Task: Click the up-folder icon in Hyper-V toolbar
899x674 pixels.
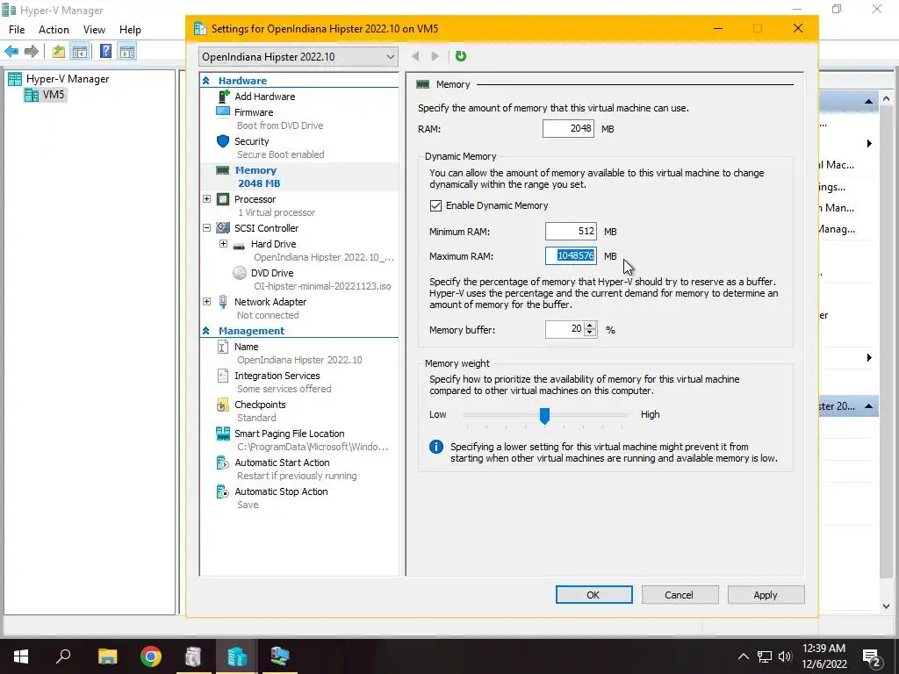Action: [x=58, y=52]
